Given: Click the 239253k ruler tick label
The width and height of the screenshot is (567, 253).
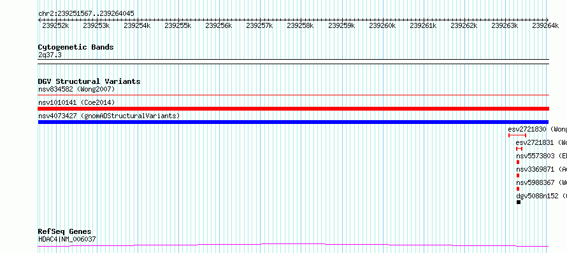Looking at the screenshot, I should click(97, 25).
